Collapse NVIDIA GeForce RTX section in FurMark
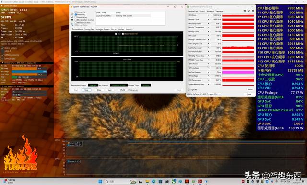307x185 pixels. [x=2, y=63]
